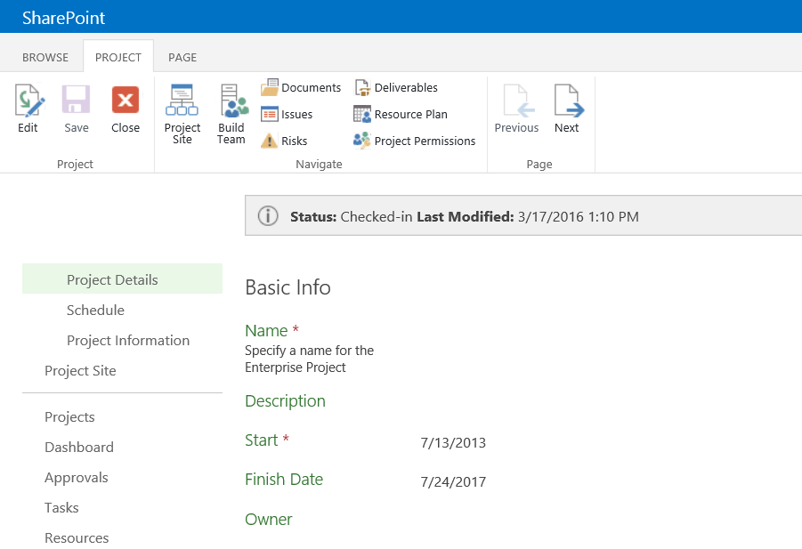
Task: Select Schedule in the left navigation
Action: coord(95,310)
